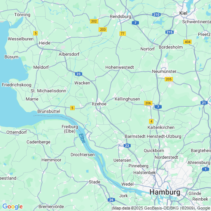Select the Itzehoe town label
This screenshot has width=211, height=211.
click(x=99, y=104)
